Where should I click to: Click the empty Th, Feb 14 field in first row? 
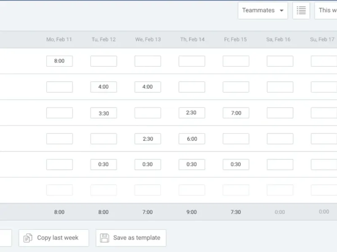click(x=192, y=61)
